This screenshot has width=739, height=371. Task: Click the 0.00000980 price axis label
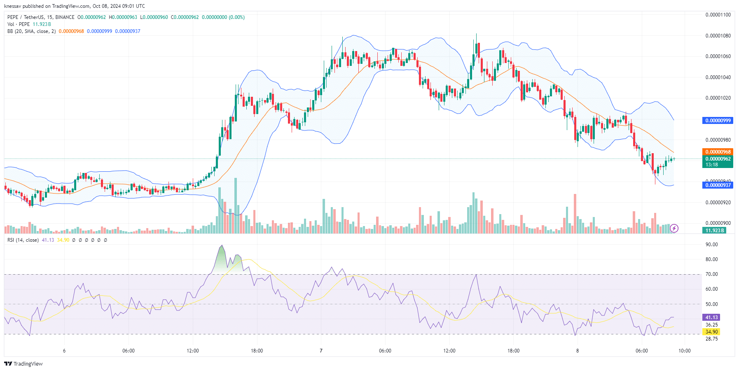pos(718,140)
